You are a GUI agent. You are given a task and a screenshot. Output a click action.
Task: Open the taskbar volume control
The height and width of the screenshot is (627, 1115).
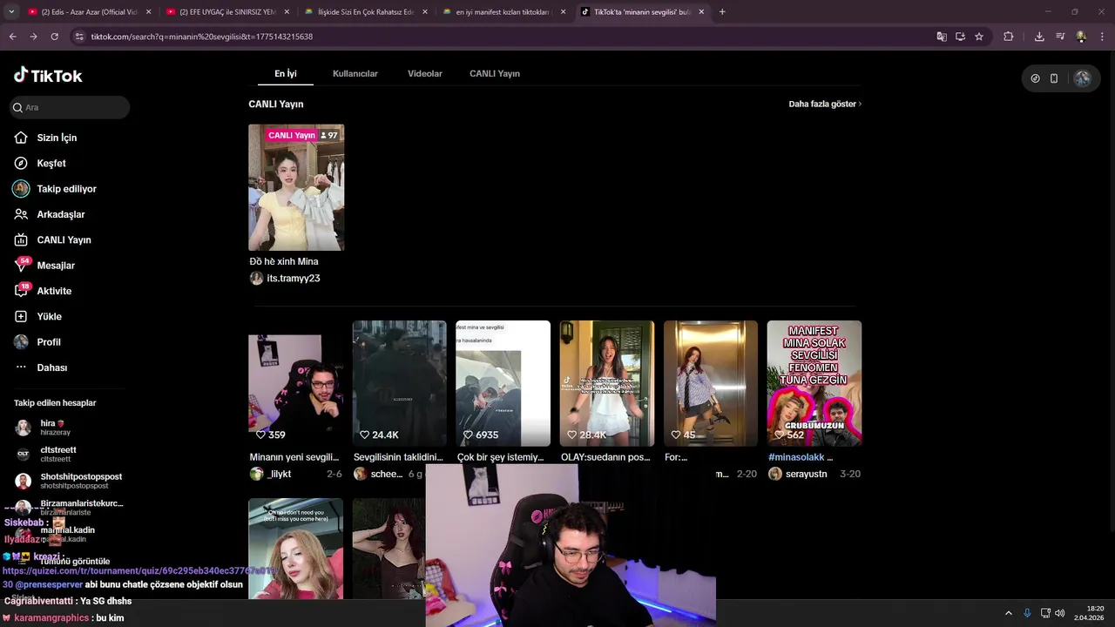[1060, 613]
